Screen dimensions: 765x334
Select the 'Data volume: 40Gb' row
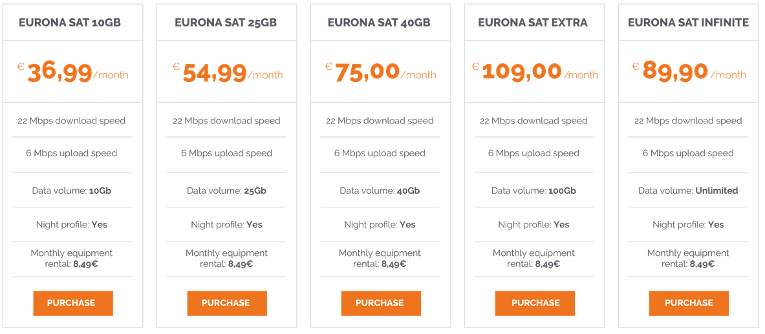coord(380,191)
